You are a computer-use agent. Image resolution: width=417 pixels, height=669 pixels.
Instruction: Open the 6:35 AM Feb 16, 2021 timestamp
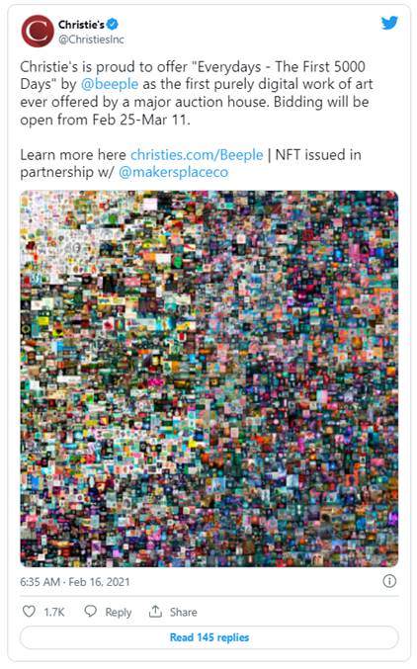[75, 581]
